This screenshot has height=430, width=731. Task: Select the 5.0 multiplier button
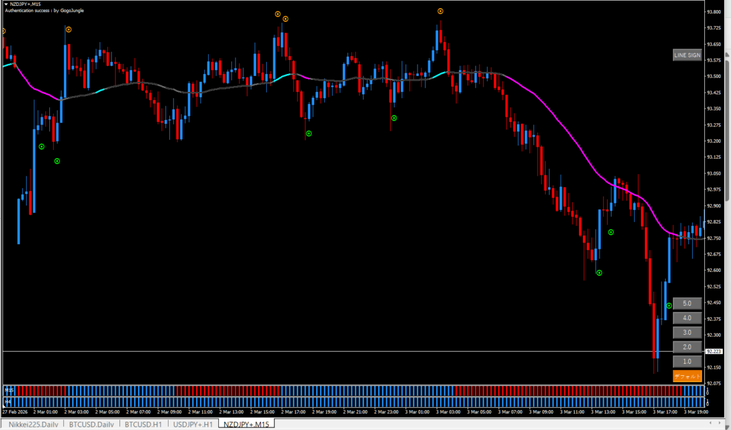coord(687,304)
